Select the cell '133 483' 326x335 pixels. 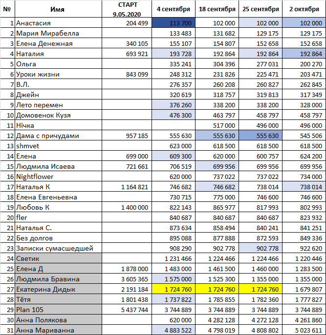174,33
